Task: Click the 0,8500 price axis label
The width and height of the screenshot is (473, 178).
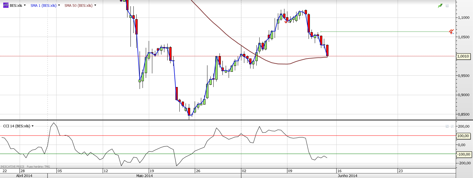Action: coord(464,114)
